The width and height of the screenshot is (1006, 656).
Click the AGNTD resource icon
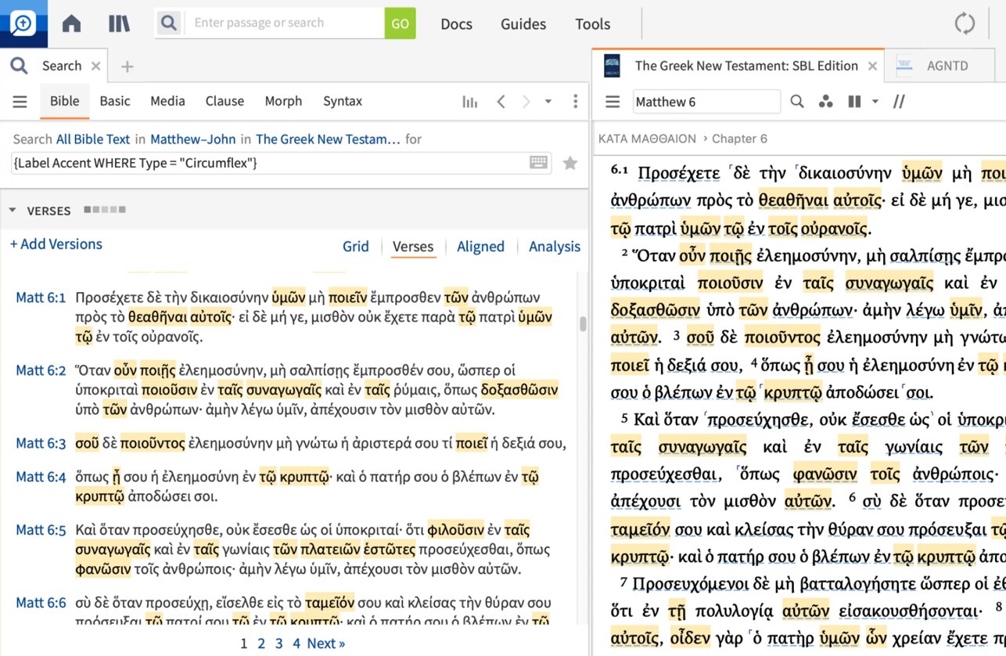click(x=905, y=66)
